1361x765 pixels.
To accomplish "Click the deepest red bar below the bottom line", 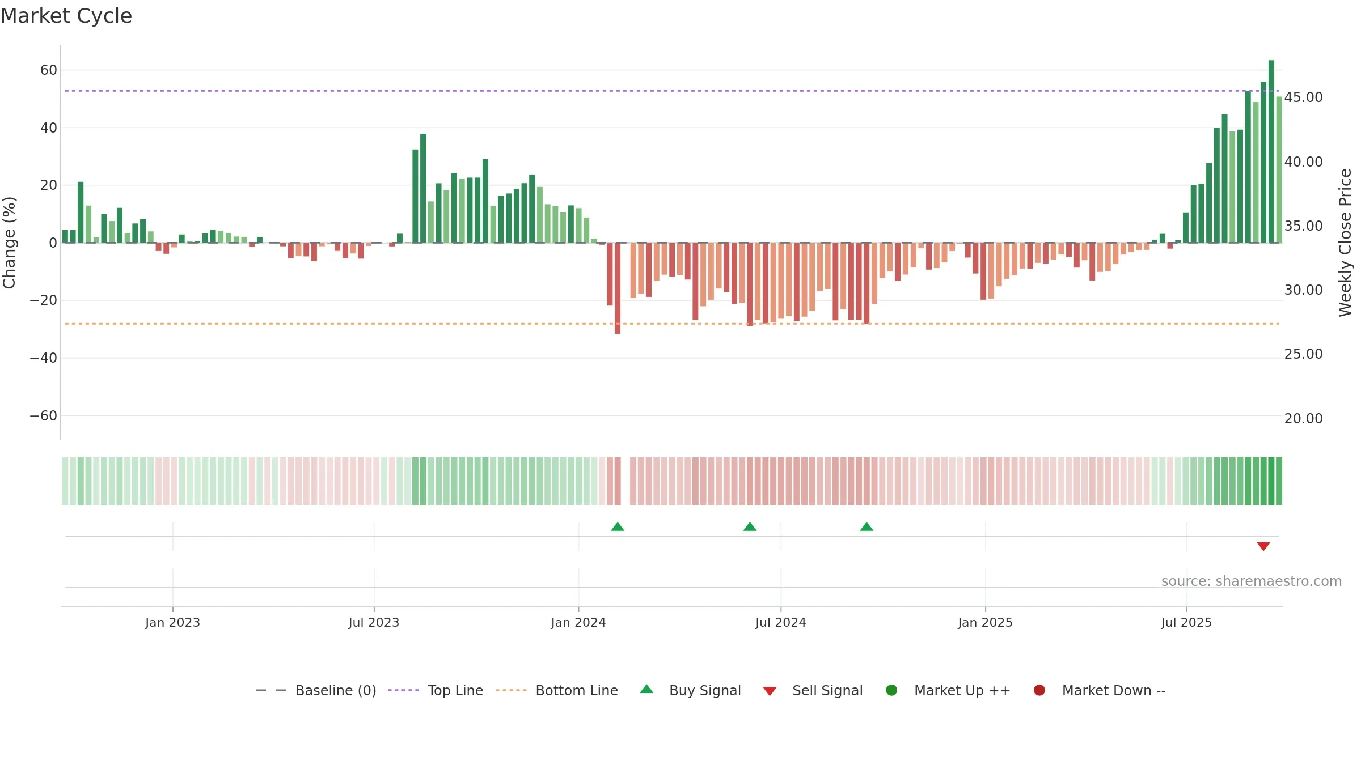I will coord(618,288).
